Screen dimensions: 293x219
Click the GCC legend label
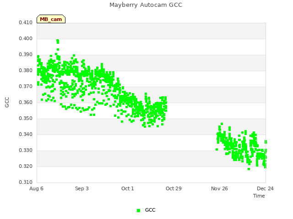(x=150, y=210)
